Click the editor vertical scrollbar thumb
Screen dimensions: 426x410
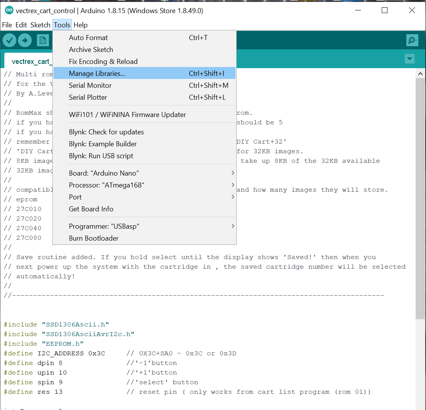(420, 198)
